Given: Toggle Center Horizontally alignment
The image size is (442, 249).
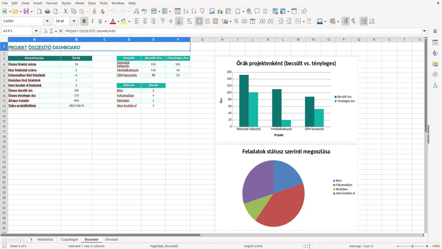Looking at the screenshot, I should [x=145, y=21].
